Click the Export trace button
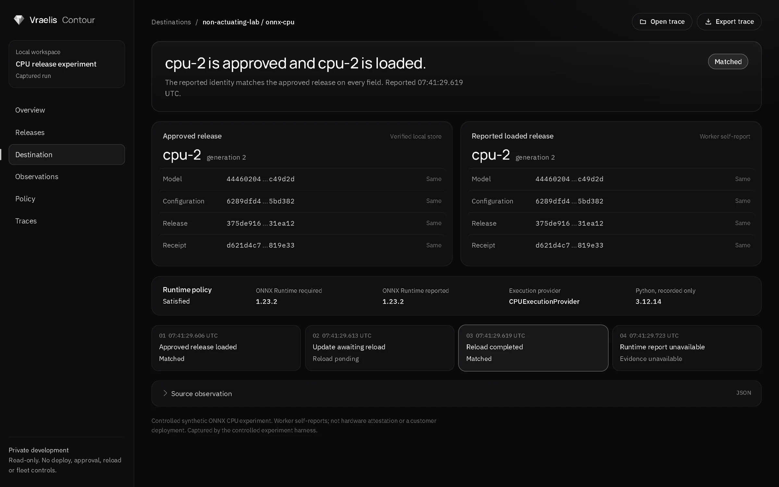Image resolution: width=779 pixels, height=487 pixels. coord(729,22)
